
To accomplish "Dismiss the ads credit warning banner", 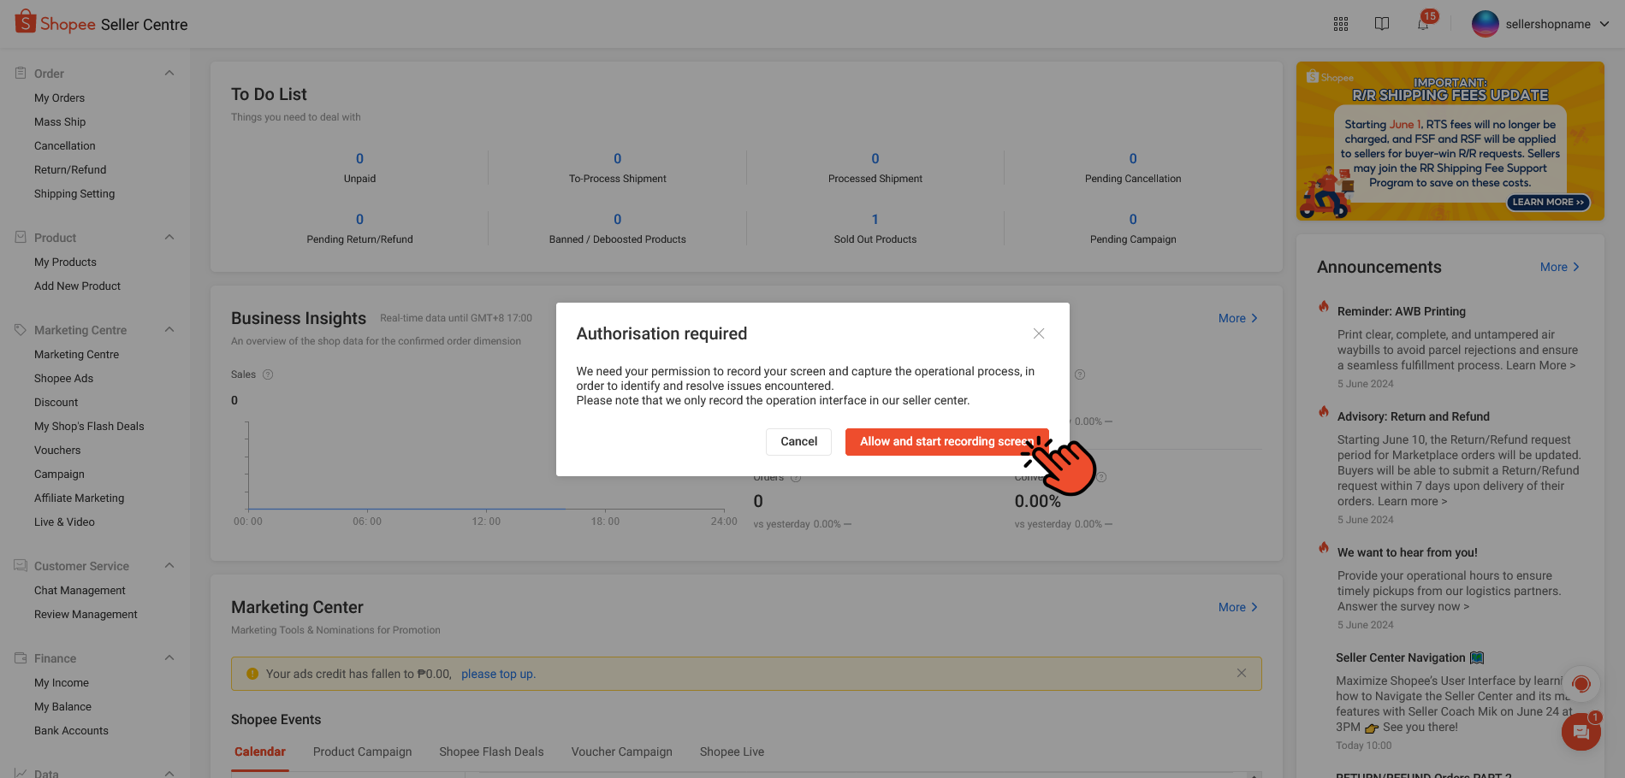I will [1242, 673].
